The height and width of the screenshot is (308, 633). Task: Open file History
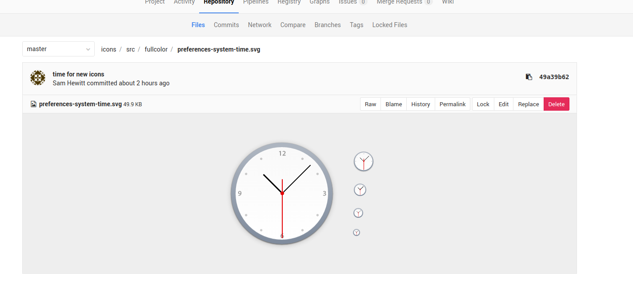pos(421,104)
